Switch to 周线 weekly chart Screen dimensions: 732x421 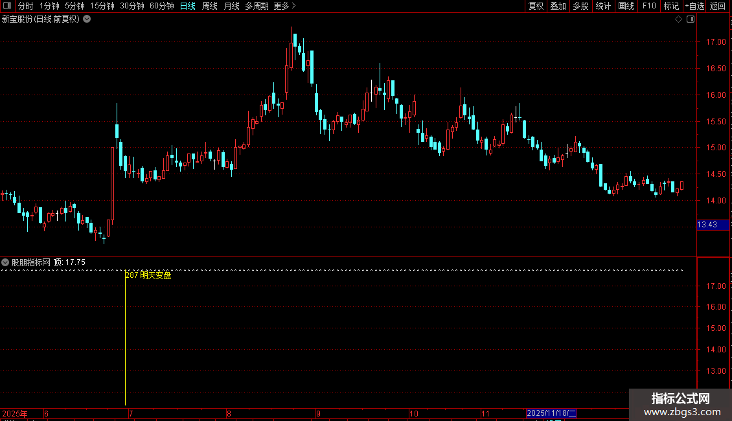210,6
